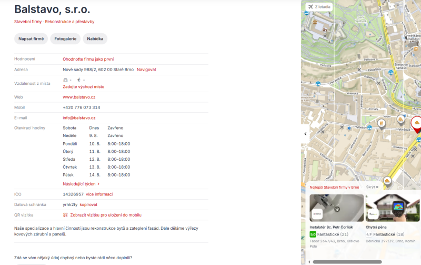This screenshot has height=265, width=421.
Task: Click the address Nové sady 988/2 text
Action: (x=98, y=70)
